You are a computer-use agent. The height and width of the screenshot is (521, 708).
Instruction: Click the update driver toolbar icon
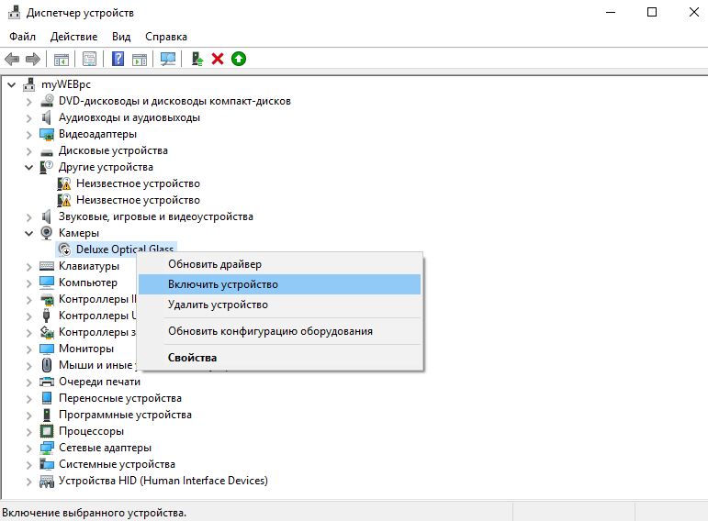coord(197,59)
